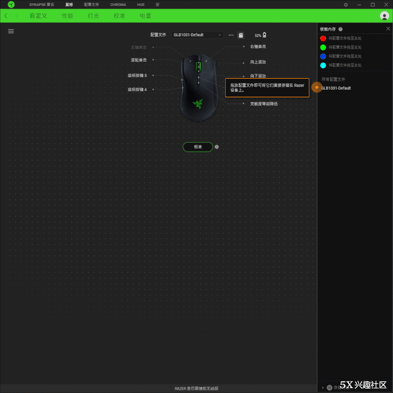Click the help icon next to 板载内存
Viewport: 393px width, 393px height.
click(340, 29)
